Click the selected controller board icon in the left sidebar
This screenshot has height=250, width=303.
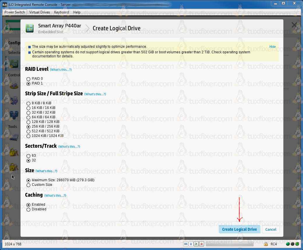pos(14,64)
